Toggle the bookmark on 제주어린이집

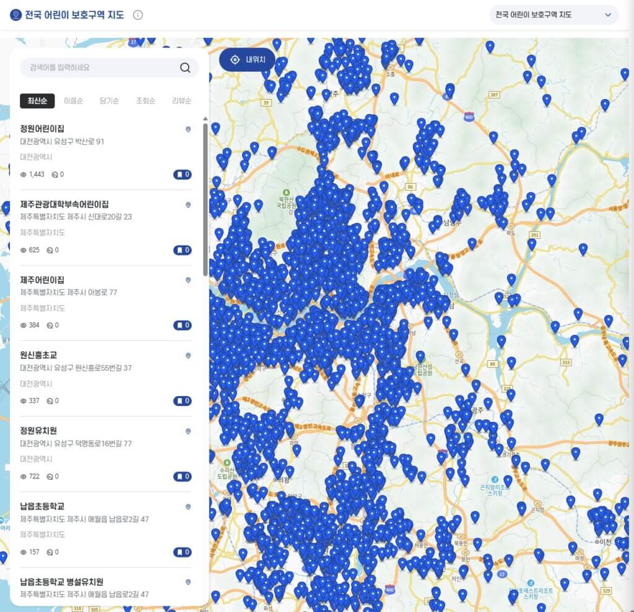tap(181, 325)
